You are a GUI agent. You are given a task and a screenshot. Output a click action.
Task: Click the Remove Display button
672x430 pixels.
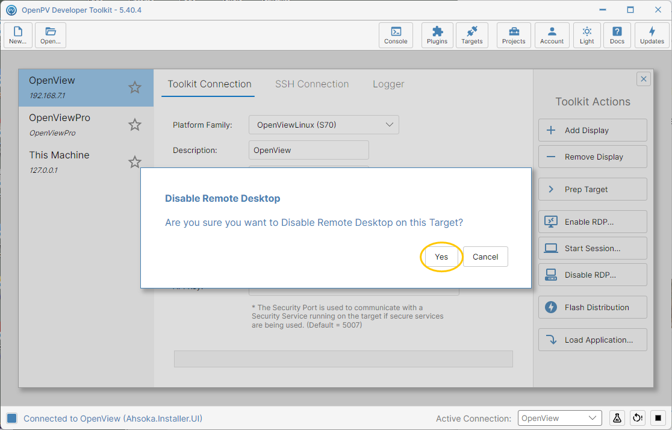click(x=593, y=157)
